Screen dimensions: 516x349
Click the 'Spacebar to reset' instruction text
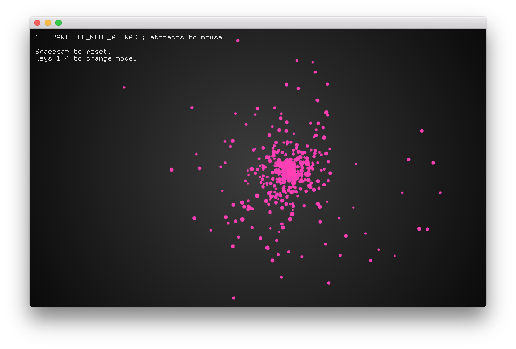tap(73, 51)
